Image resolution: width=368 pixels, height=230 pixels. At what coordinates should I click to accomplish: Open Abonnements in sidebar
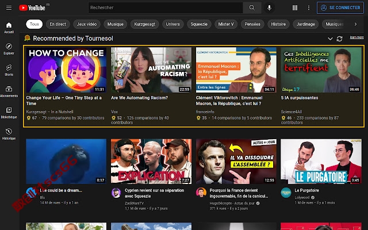(9, 91)
